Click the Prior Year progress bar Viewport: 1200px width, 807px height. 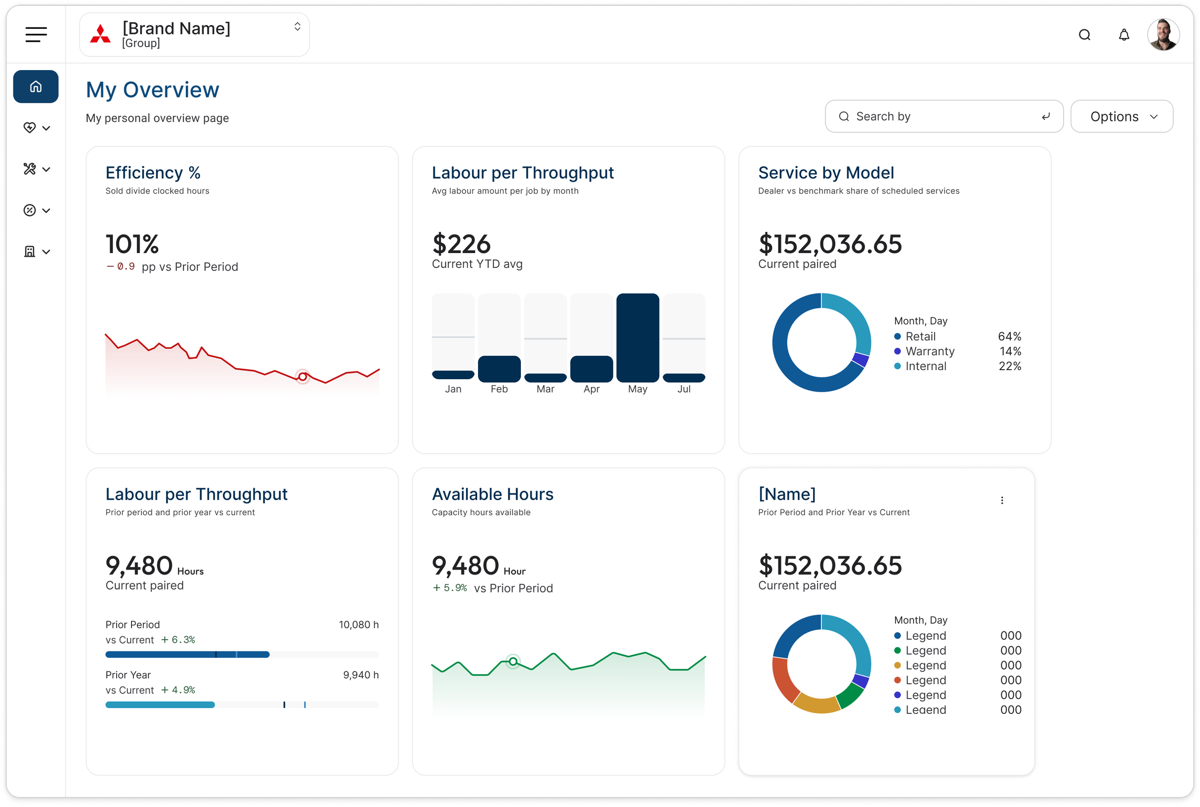pyautogui.click(x=242, y=705)
